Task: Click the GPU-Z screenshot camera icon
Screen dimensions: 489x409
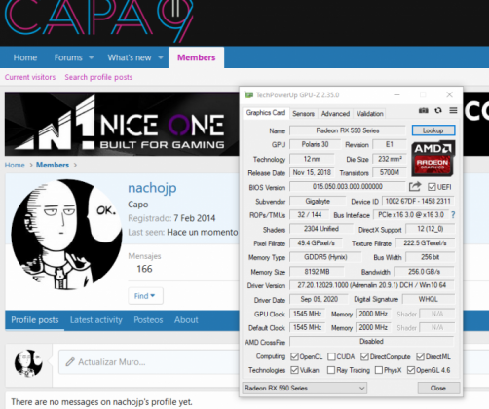Action: pos(424,111)
